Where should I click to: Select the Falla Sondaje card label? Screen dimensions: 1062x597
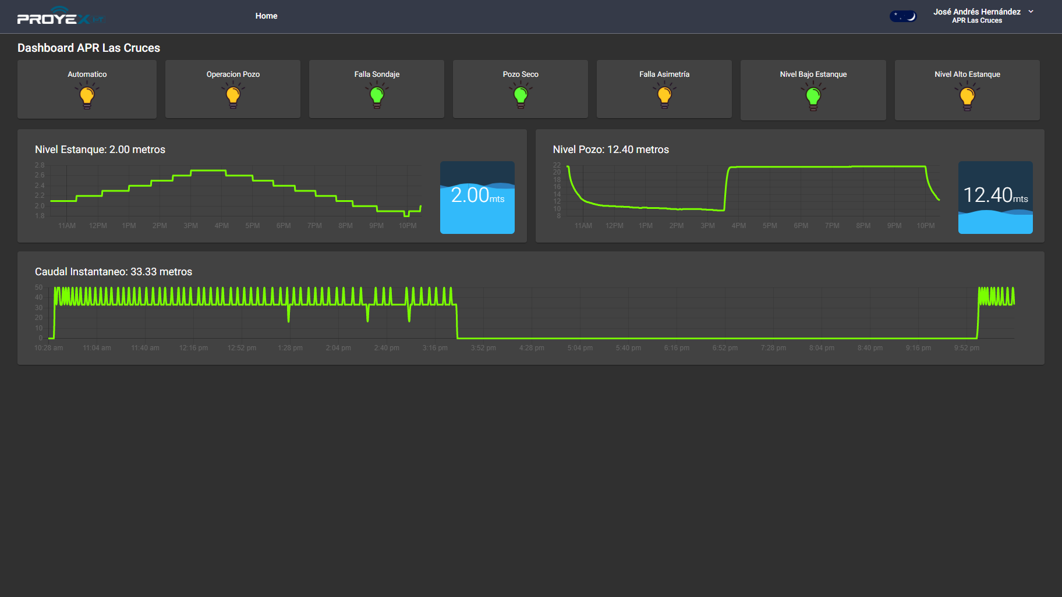click(x=377, y=74)
